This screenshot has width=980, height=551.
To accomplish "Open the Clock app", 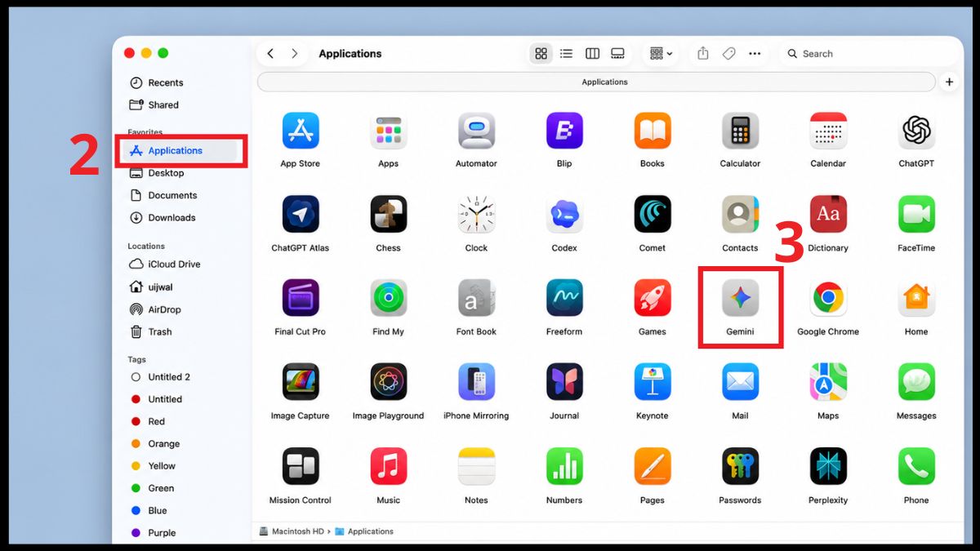I will pos(476,215).
